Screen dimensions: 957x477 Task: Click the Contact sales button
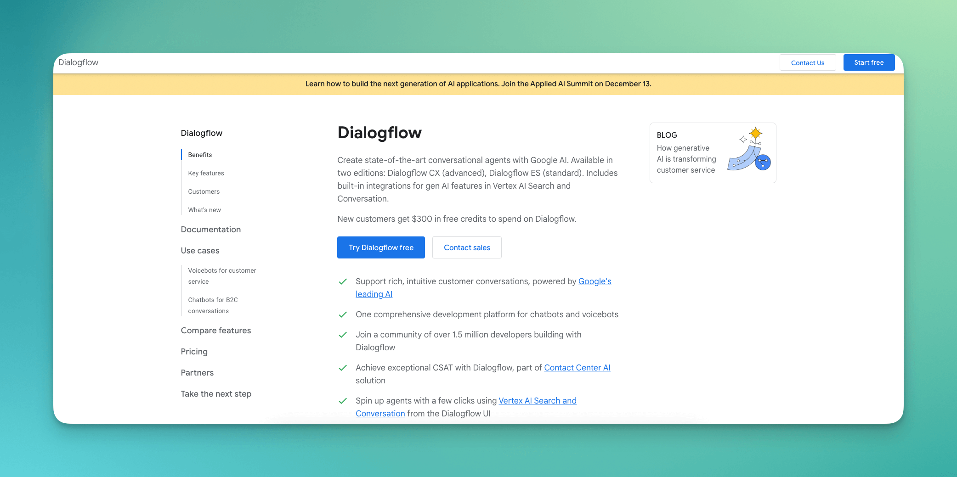(467, 247)
